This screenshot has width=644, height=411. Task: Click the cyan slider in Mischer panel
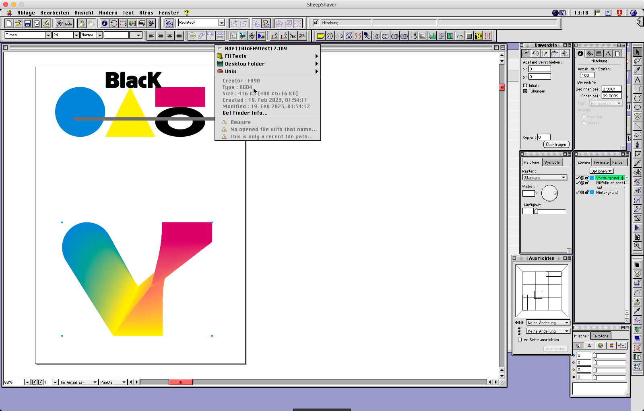tap(594, 355)
